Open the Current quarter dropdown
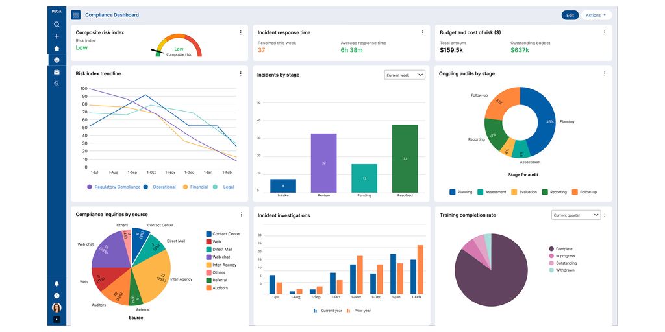The height and width of the screenshot is (332, 665). tap(576, 215)
